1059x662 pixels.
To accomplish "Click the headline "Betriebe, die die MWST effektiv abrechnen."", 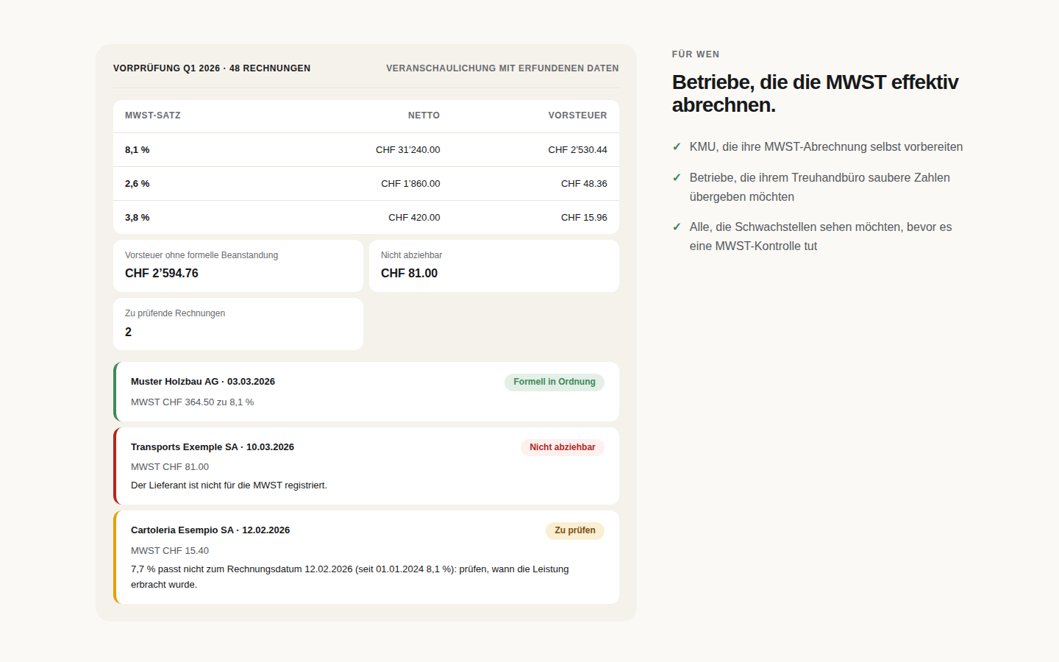I will point(815,93).
